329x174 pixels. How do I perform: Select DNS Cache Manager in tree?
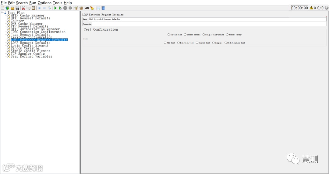[27, 24]
